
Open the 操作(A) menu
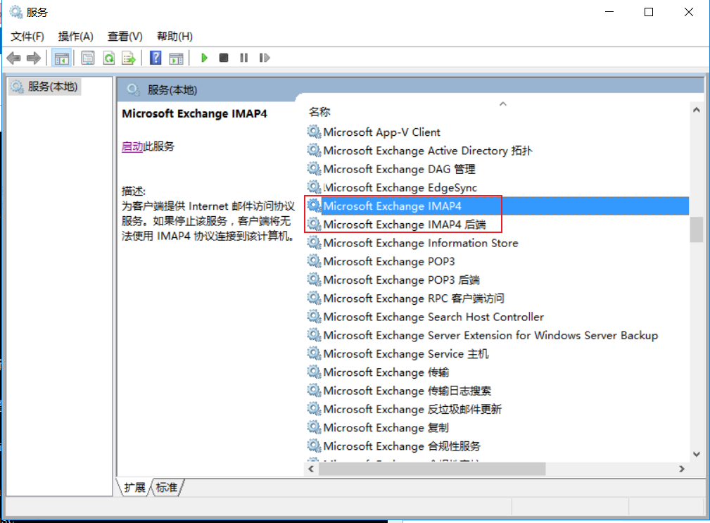75,36
